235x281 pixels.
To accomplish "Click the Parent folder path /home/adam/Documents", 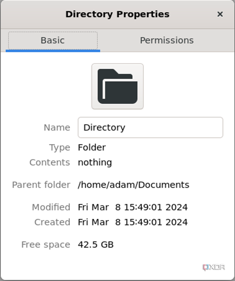I will pos(133,185).
